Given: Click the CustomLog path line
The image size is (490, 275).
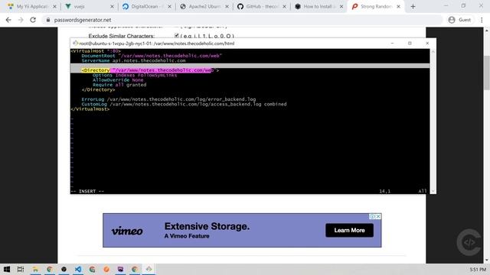Looking at the screenshot, I should point(184,104).
